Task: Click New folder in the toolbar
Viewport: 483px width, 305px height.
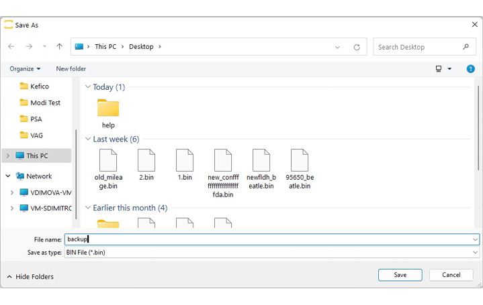Action: 71,69
